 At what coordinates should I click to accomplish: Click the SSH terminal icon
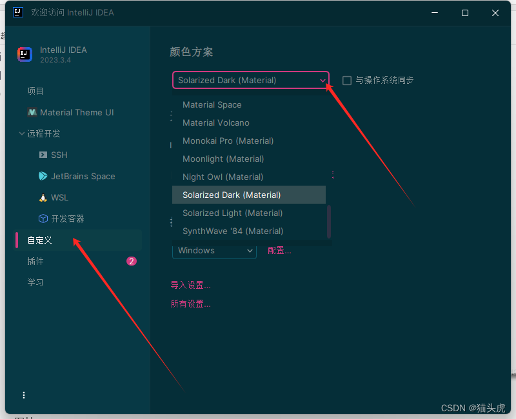(x=43, y=155)
